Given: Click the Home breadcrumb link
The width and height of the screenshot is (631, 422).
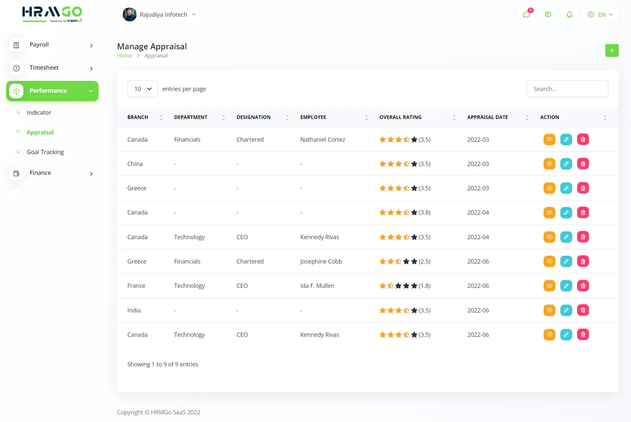Looking at the screenshot, I should [125, 56].
